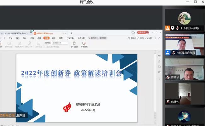Viewport: 205px width, 126px height.
Task: Click the 未同步 cloud sync icon
Action: coord(132,38)
